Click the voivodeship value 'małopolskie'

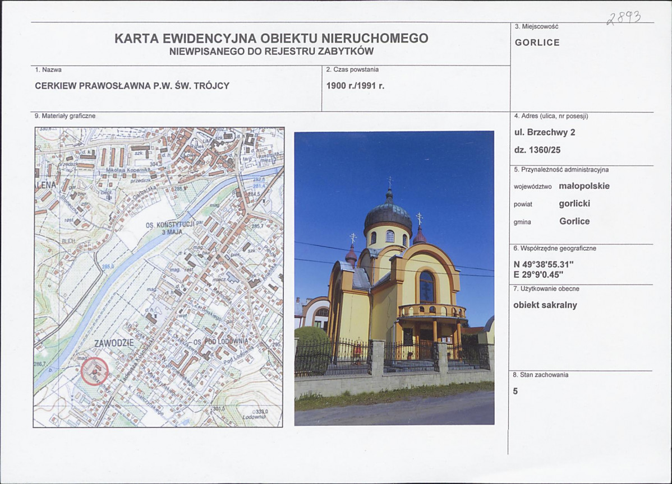click(x=584, y=186)
